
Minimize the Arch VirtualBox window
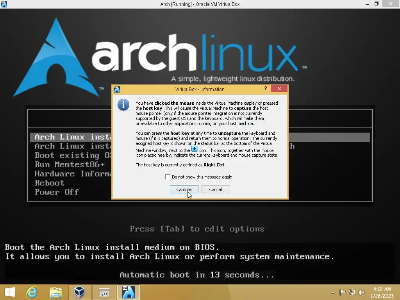click(367, 4)
